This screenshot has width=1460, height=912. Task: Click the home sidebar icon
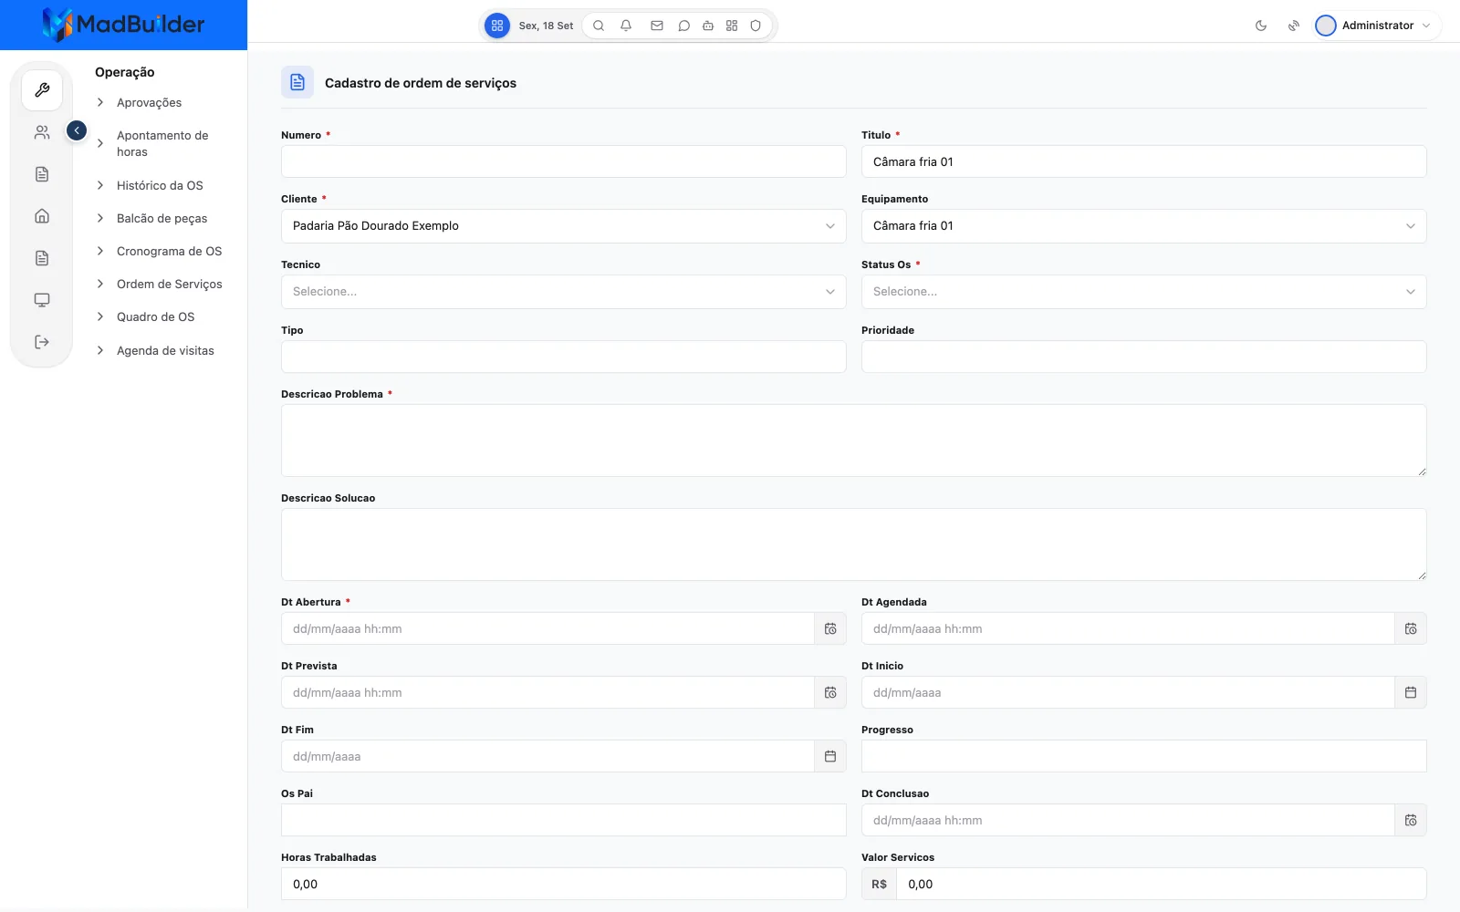42,216
